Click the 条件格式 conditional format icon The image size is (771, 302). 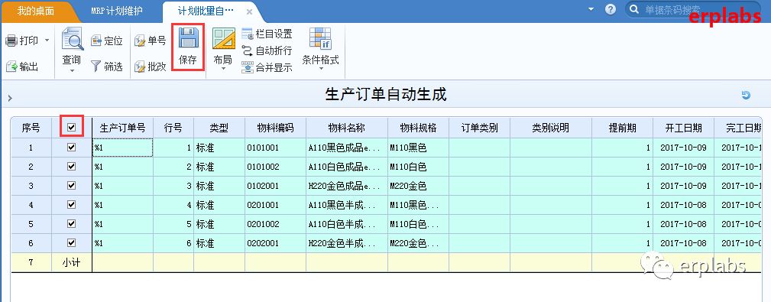(320, 39)
